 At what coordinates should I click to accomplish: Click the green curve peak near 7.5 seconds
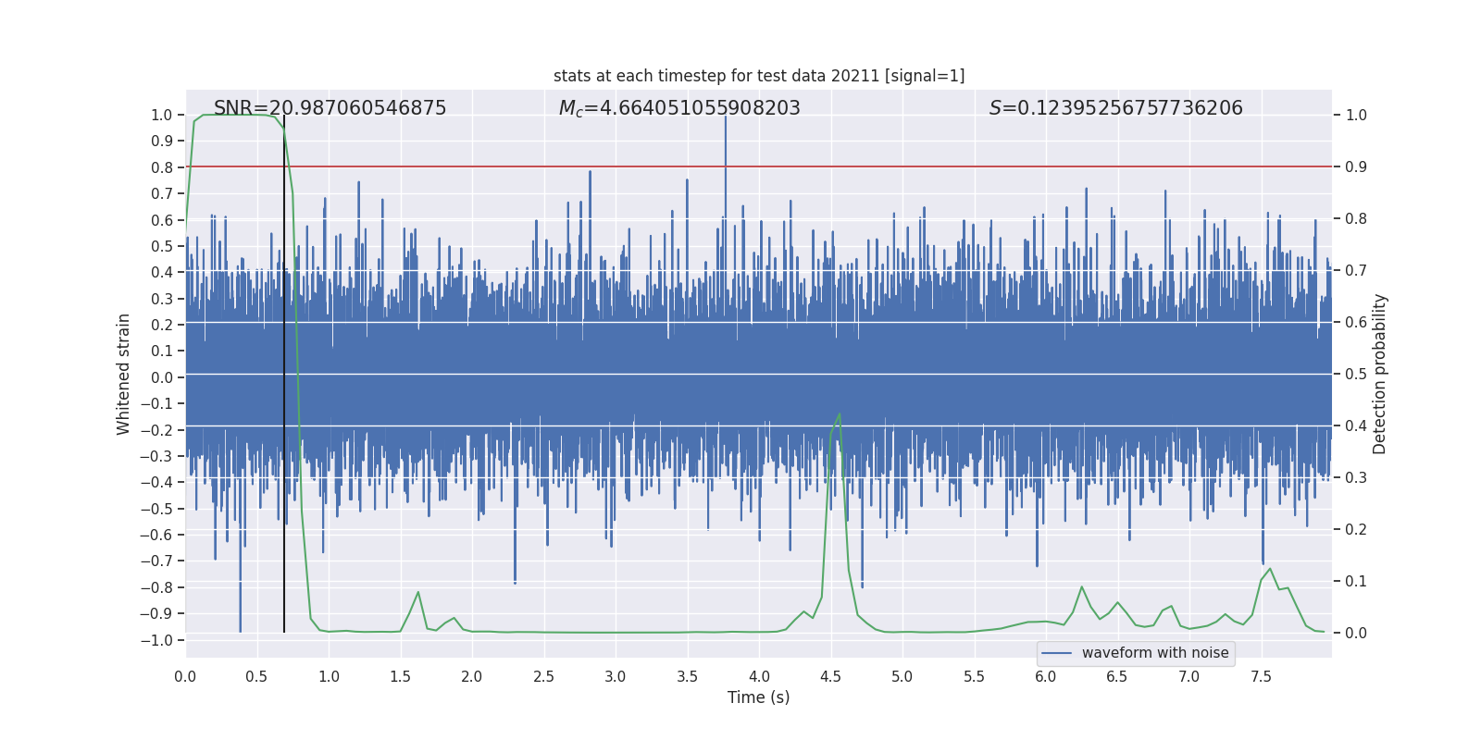pyautogui.click(x=1269, y=569)
